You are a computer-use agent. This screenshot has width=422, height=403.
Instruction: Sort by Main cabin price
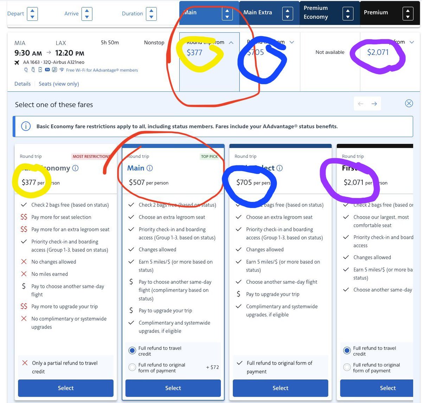(x=227, y=14)
